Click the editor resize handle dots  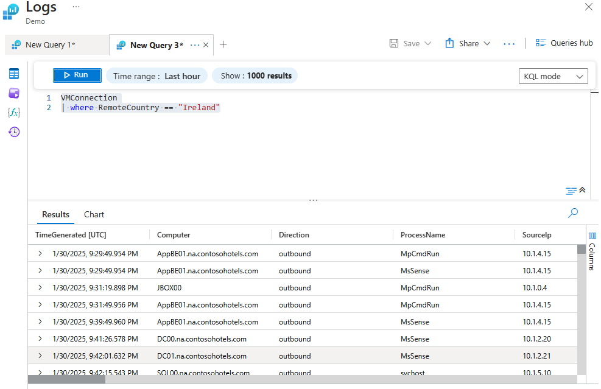point(313,200)
